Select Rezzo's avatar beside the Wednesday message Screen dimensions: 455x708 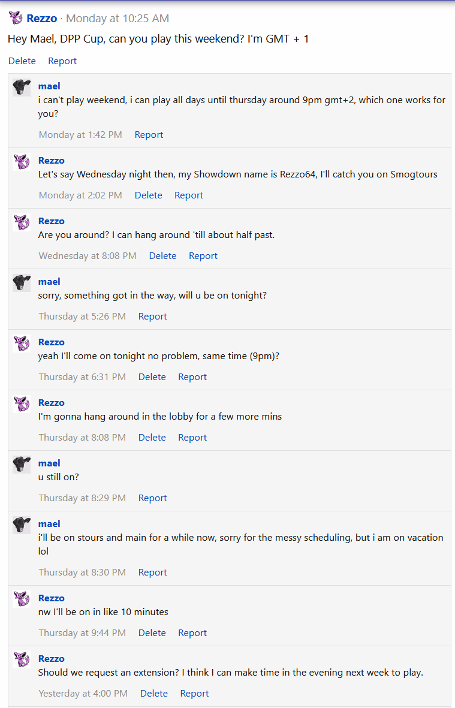coord(21,222)
